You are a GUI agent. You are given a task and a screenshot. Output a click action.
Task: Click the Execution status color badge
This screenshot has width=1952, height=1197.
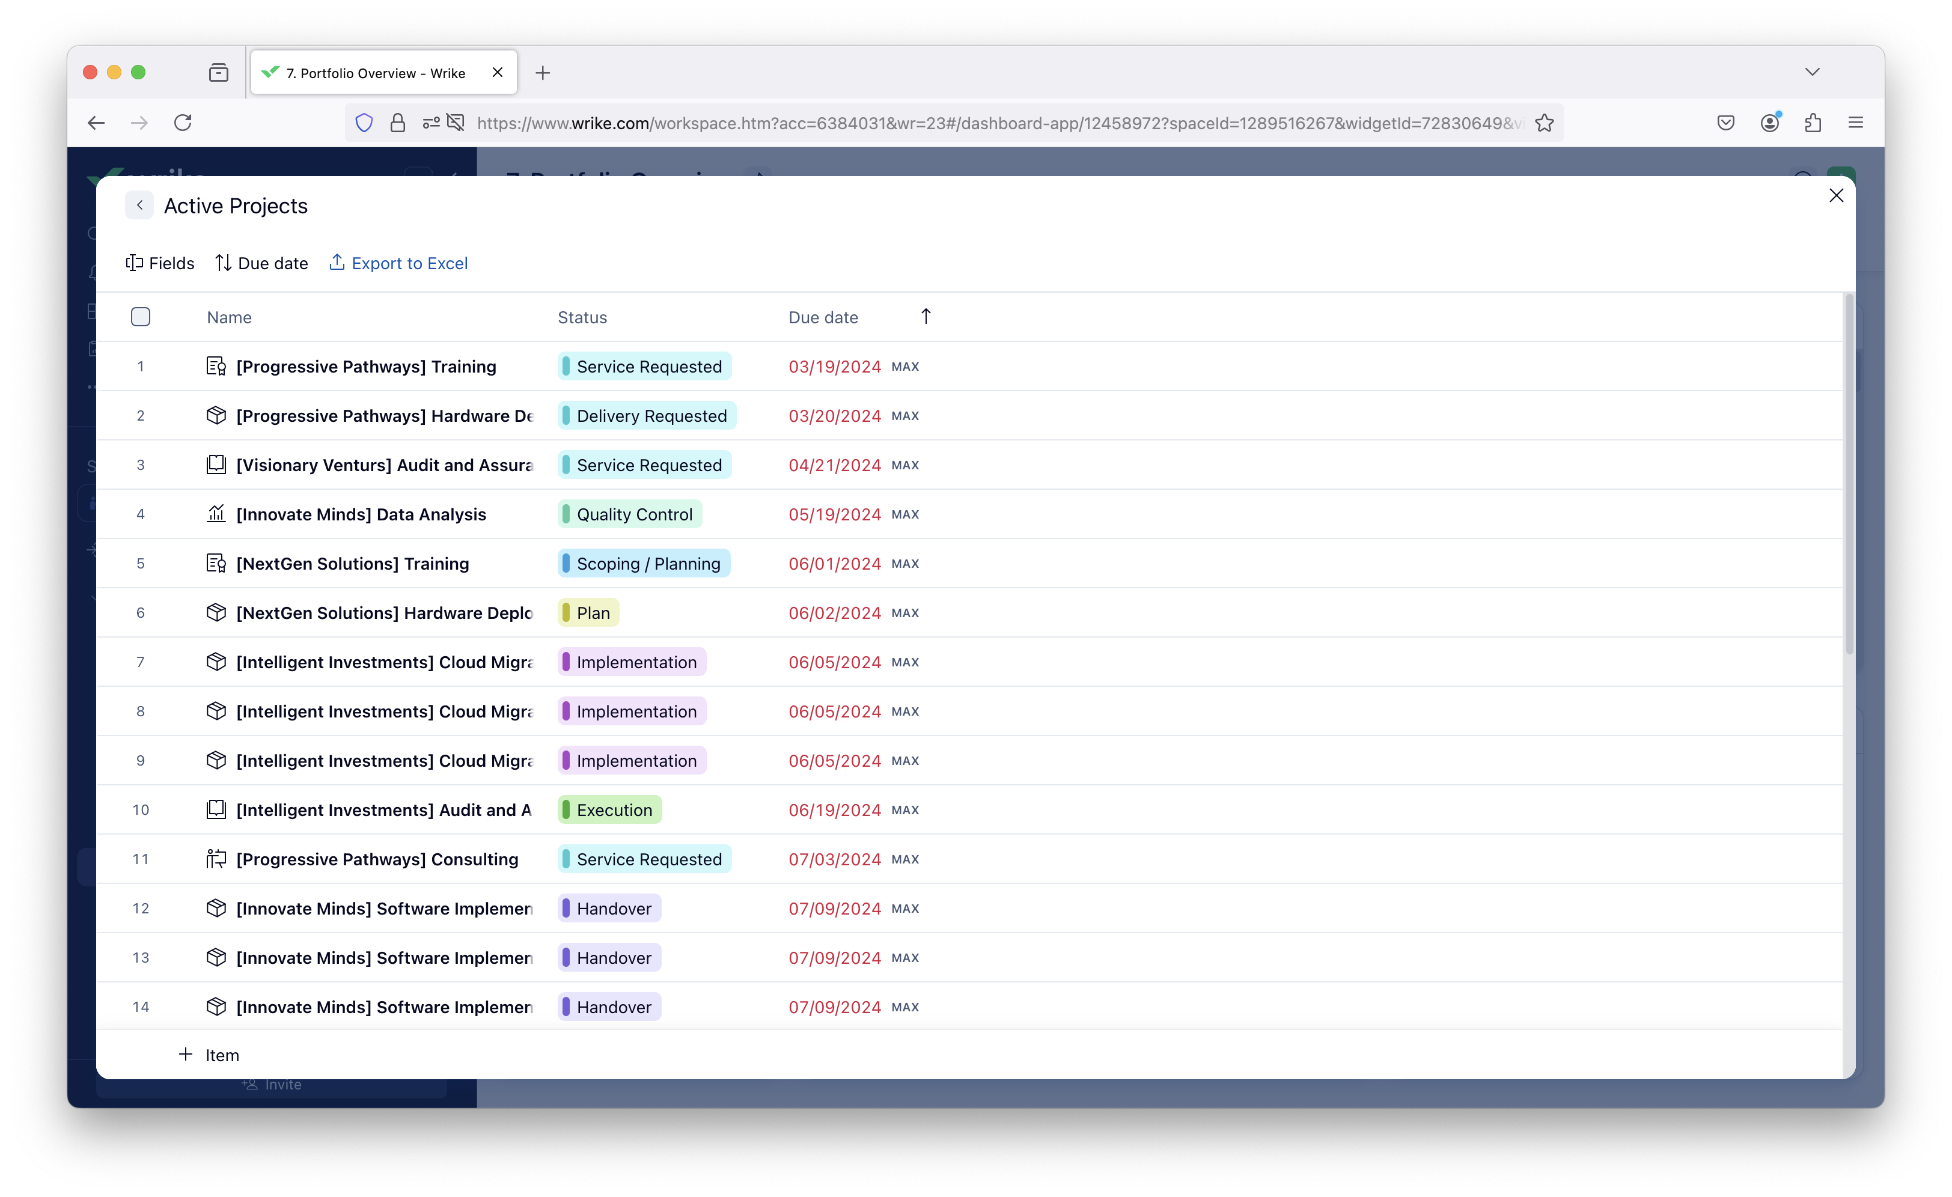click(x=609, y=809)
